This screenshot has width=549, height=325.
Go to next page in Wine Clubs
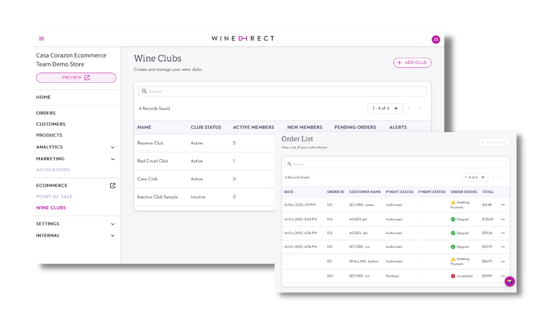point(420,108)
